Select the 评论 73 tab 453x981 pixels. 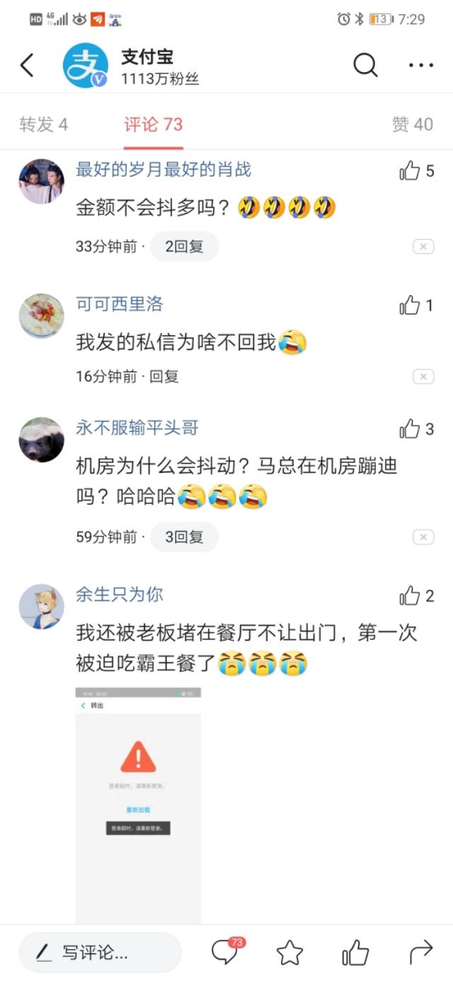(x=154, y=125)
